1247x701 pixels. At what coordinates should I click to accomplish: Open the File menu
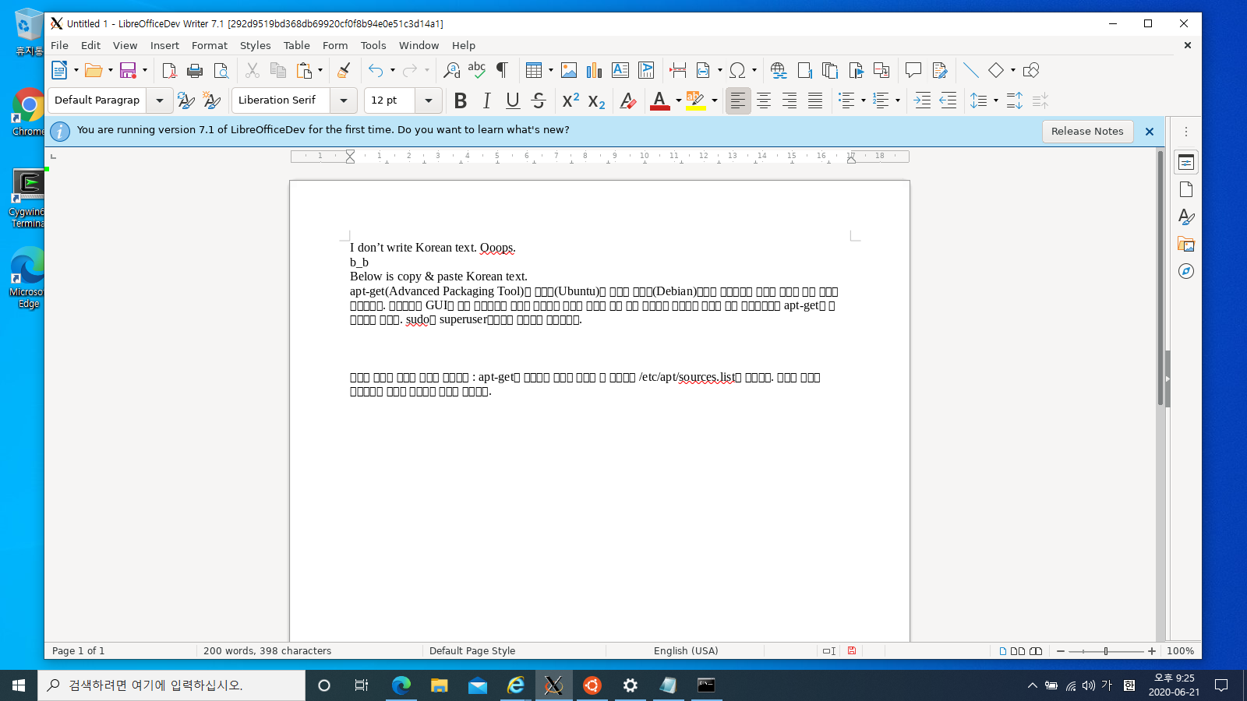(59, 45)
